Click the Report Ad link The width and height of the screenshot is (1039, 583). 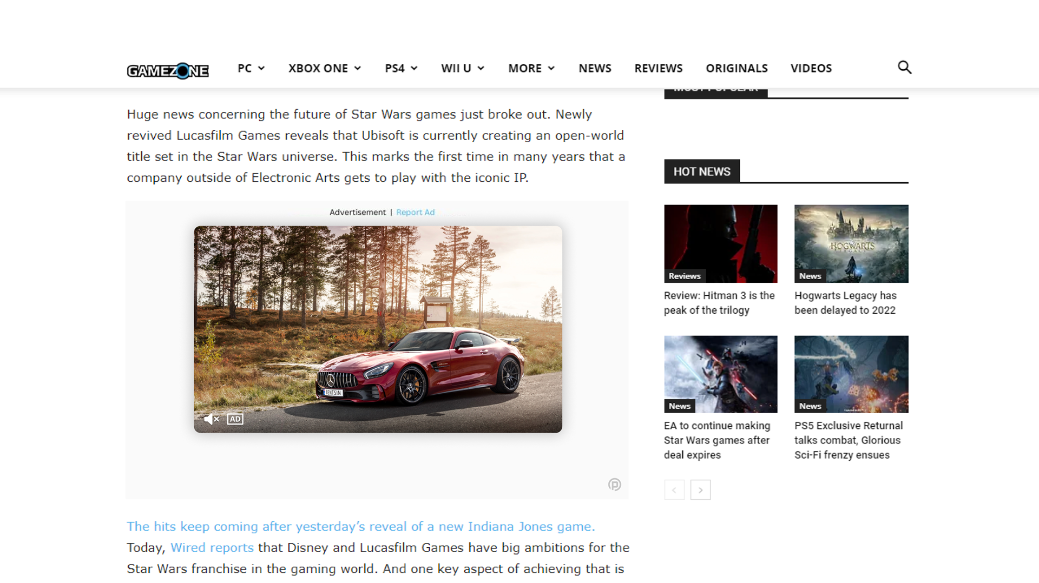click(x=415, y=213)
